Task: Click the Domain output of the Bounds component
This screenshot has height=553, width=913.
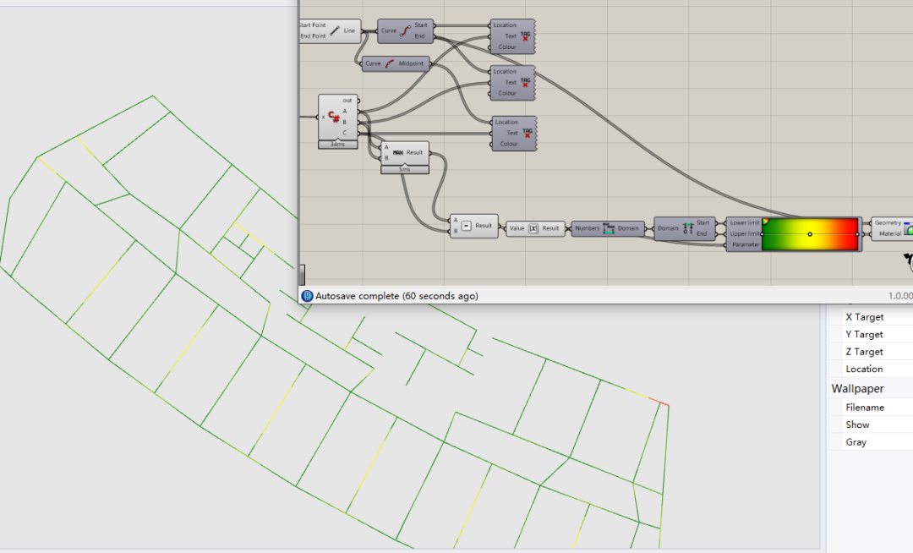Action: coord(628,228)
